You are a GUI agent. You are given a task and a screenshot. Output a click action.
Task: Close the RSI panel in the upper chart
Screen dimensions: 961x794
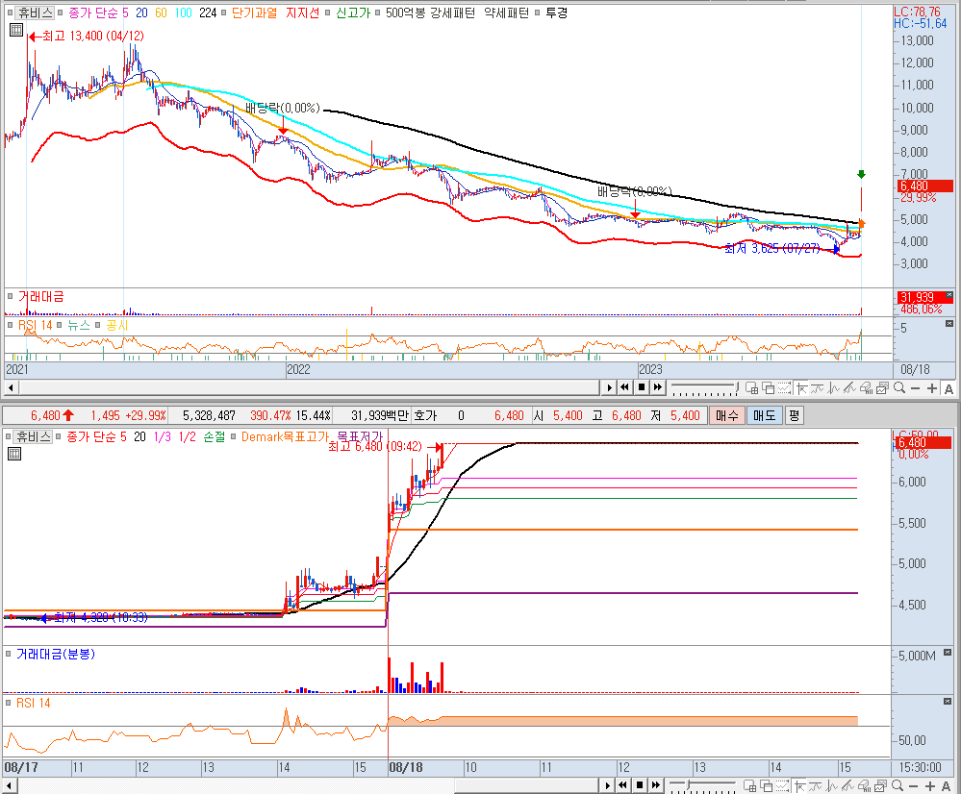(949, 324)
